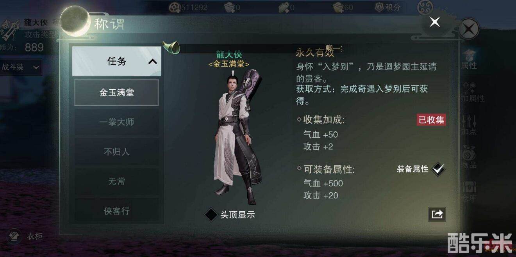Open the 衣柜 wardrobe icon

pyautogui.click(x=14, y=236)
